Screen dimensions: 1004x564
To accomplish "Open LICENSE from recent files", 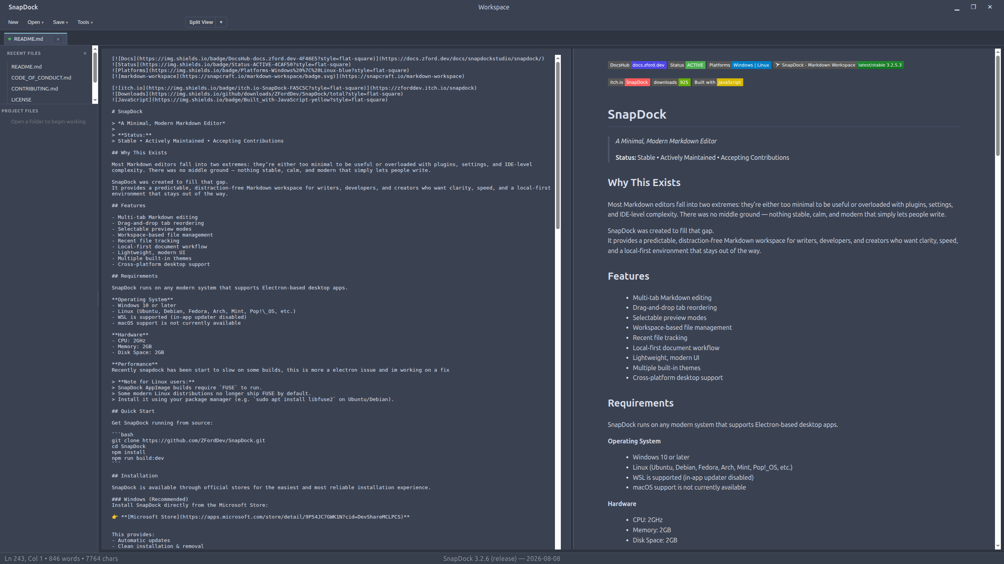I will [21, 99].
